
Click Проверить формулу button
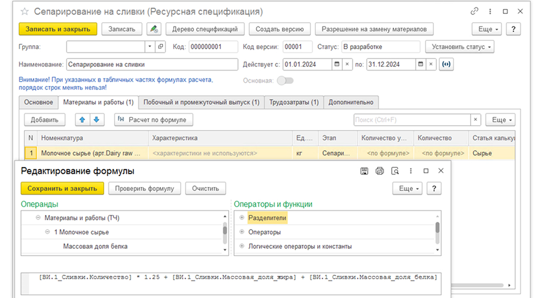click(144, 189)
